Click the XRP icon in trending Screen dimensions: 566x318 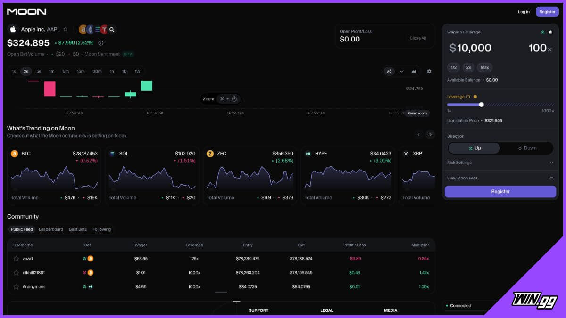pos(406,154)
